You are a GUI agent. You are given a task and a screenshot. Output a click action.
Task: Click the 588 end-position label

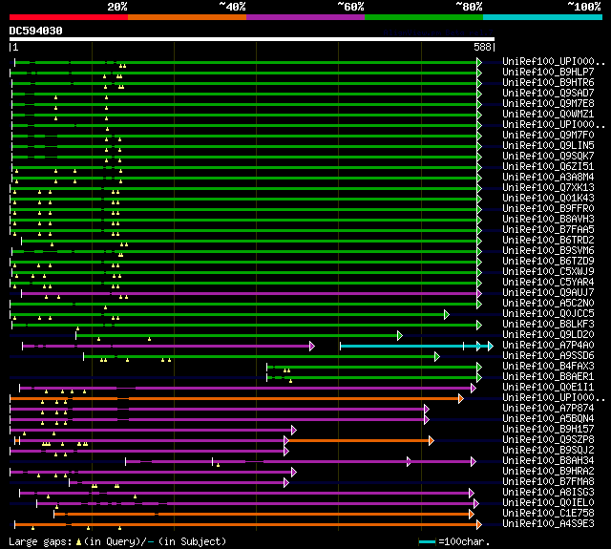tap(482, 47)
